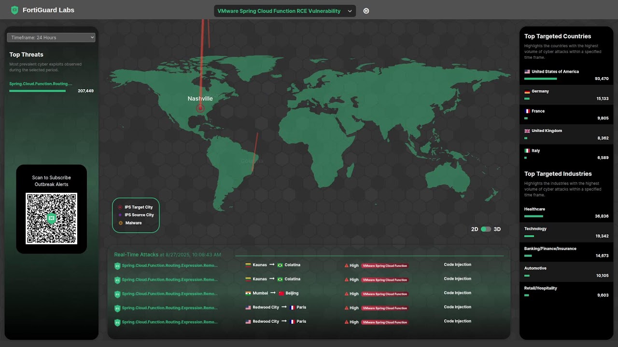
Task: Click the Top Targeted Industries heading
Action: coord(558,173)
